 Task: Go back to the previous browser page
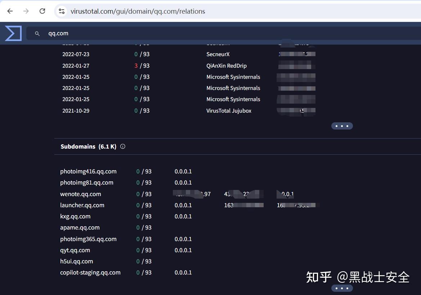[x=10, y=11]
